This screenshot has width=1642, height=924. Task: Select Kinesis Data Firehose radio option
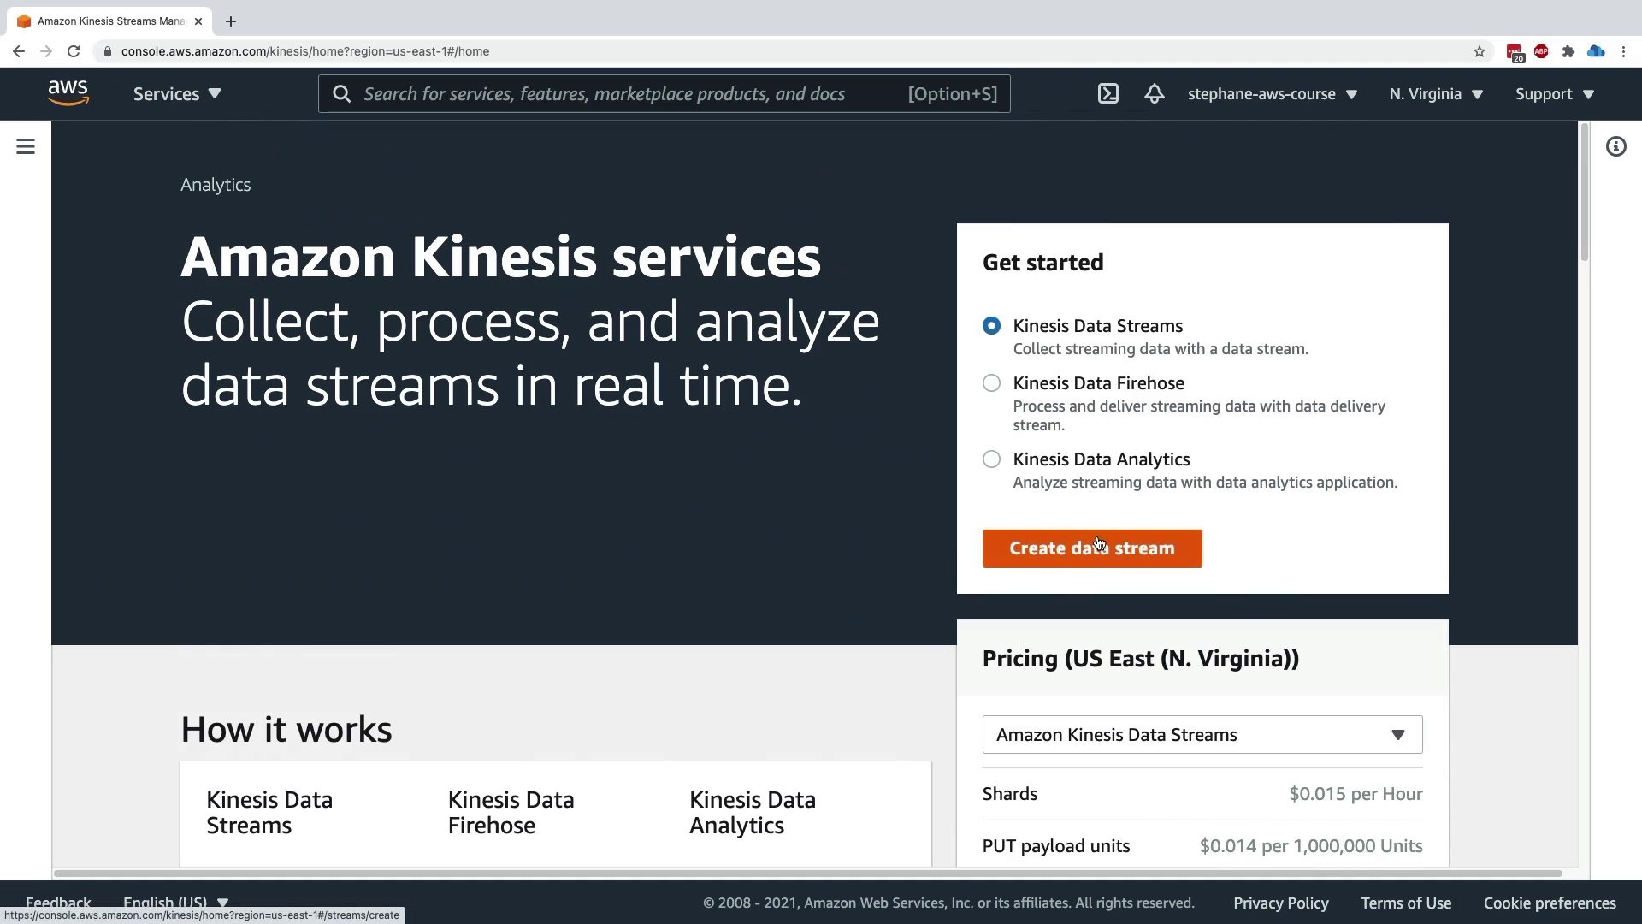[991, 383]
